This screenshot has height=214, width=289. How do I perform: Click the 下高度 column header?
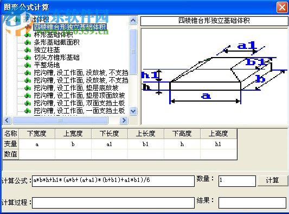click(182, 134)
